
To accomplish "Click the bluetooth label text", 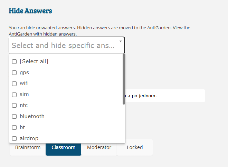I will pyautogui.click(x=32, y=116).
